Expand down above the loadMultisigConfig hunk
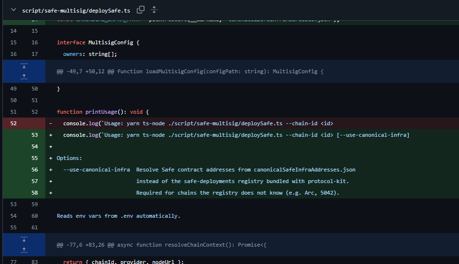Screen dimensions: 459x264 point(24,66)
